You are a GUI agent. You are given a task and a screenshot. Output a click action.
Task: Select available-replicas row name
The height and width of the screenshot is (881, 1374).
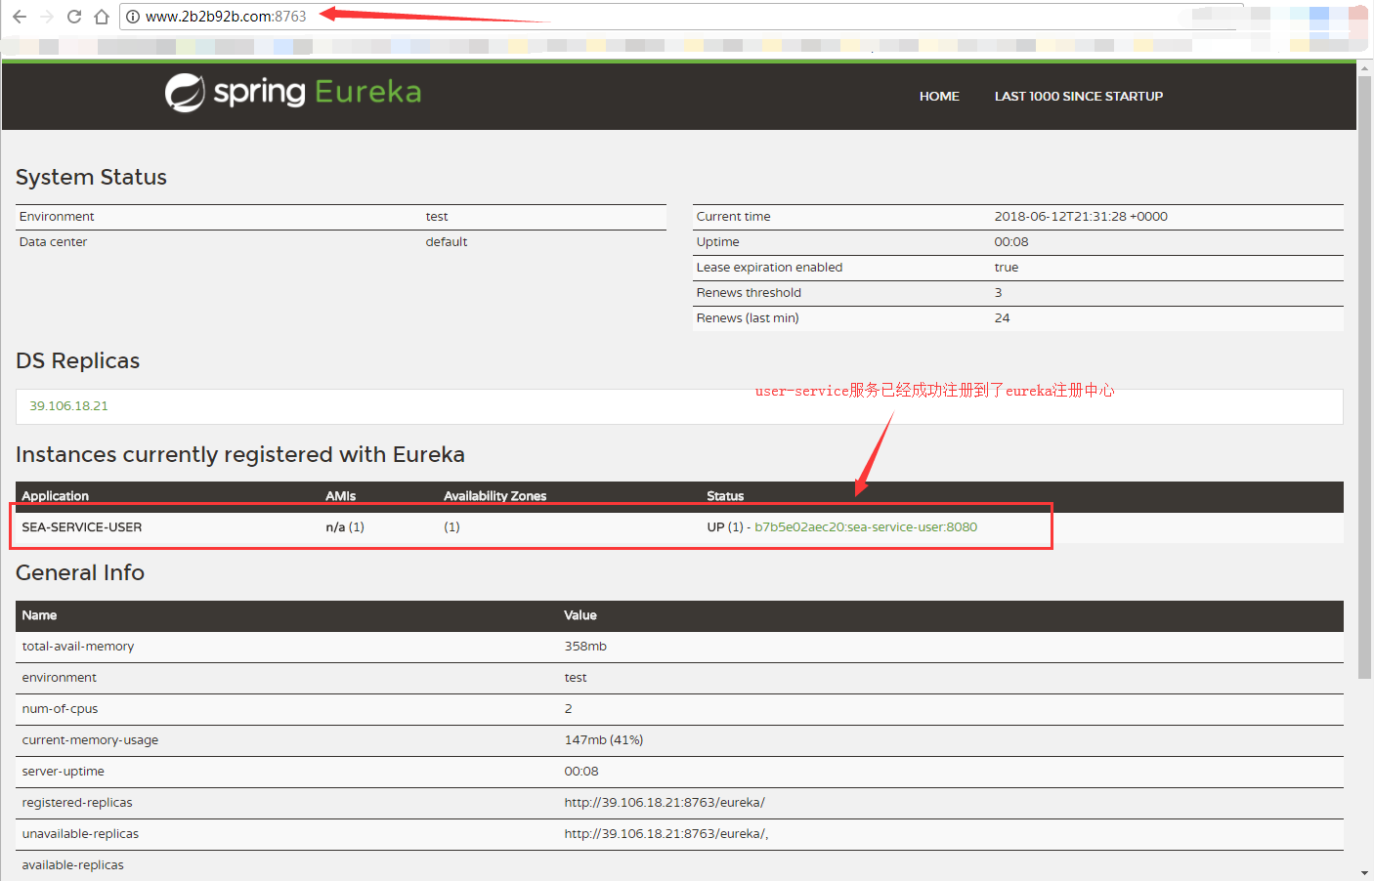(73, 865)
